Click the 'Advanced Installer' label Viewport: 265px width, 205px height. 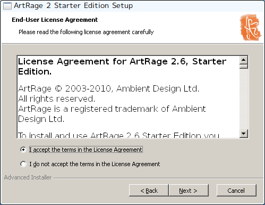pos(28,177)
